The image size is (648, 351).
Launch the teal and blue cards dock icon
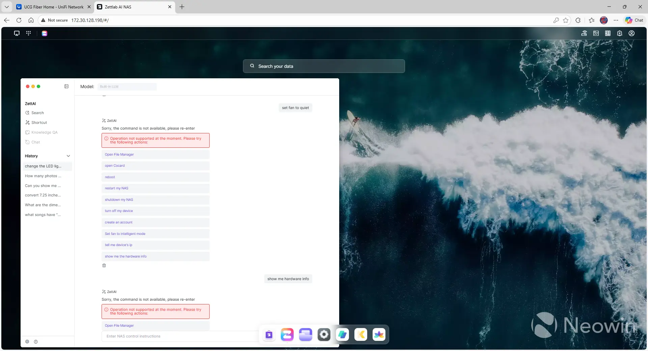pyautogui.click(x=342, y=334)
